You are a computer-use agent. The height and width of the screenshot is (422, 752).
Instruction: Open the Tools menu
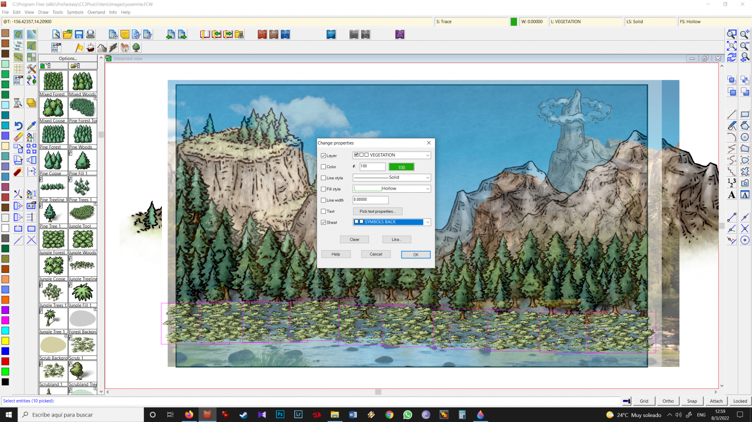(x=58, y=13)
